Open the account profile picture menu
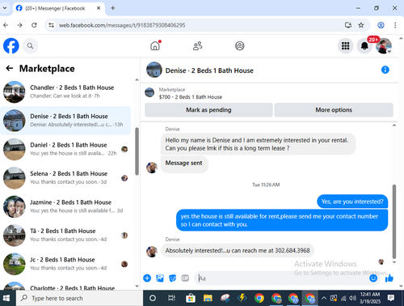This screenshot has height=306, width=404. [x=384, y=46]
